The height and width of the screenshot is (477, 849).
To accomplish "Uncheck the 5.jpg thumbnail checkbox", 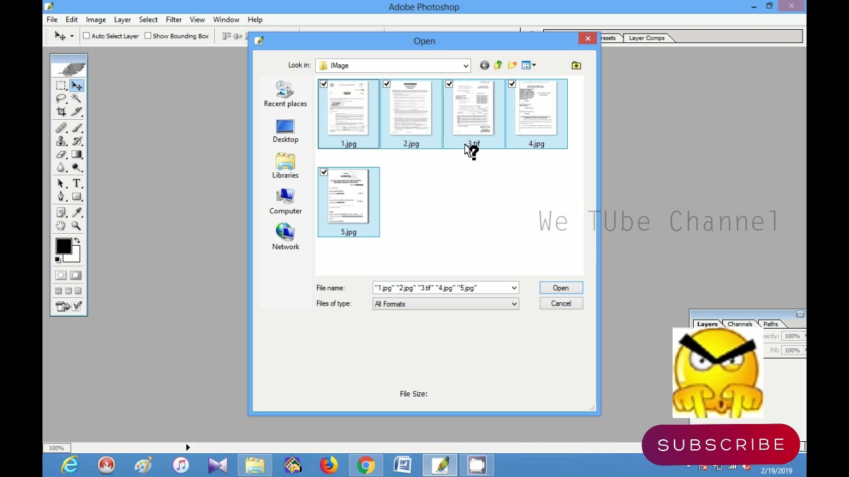I will pos(324,172).
